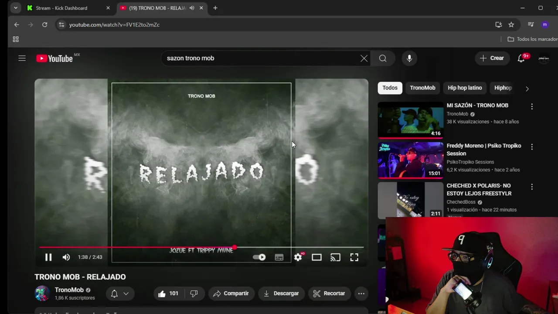The image size is (558, 314).
Task: Close the Stream - Kick Dashboard tab
Action: [108, 8]
